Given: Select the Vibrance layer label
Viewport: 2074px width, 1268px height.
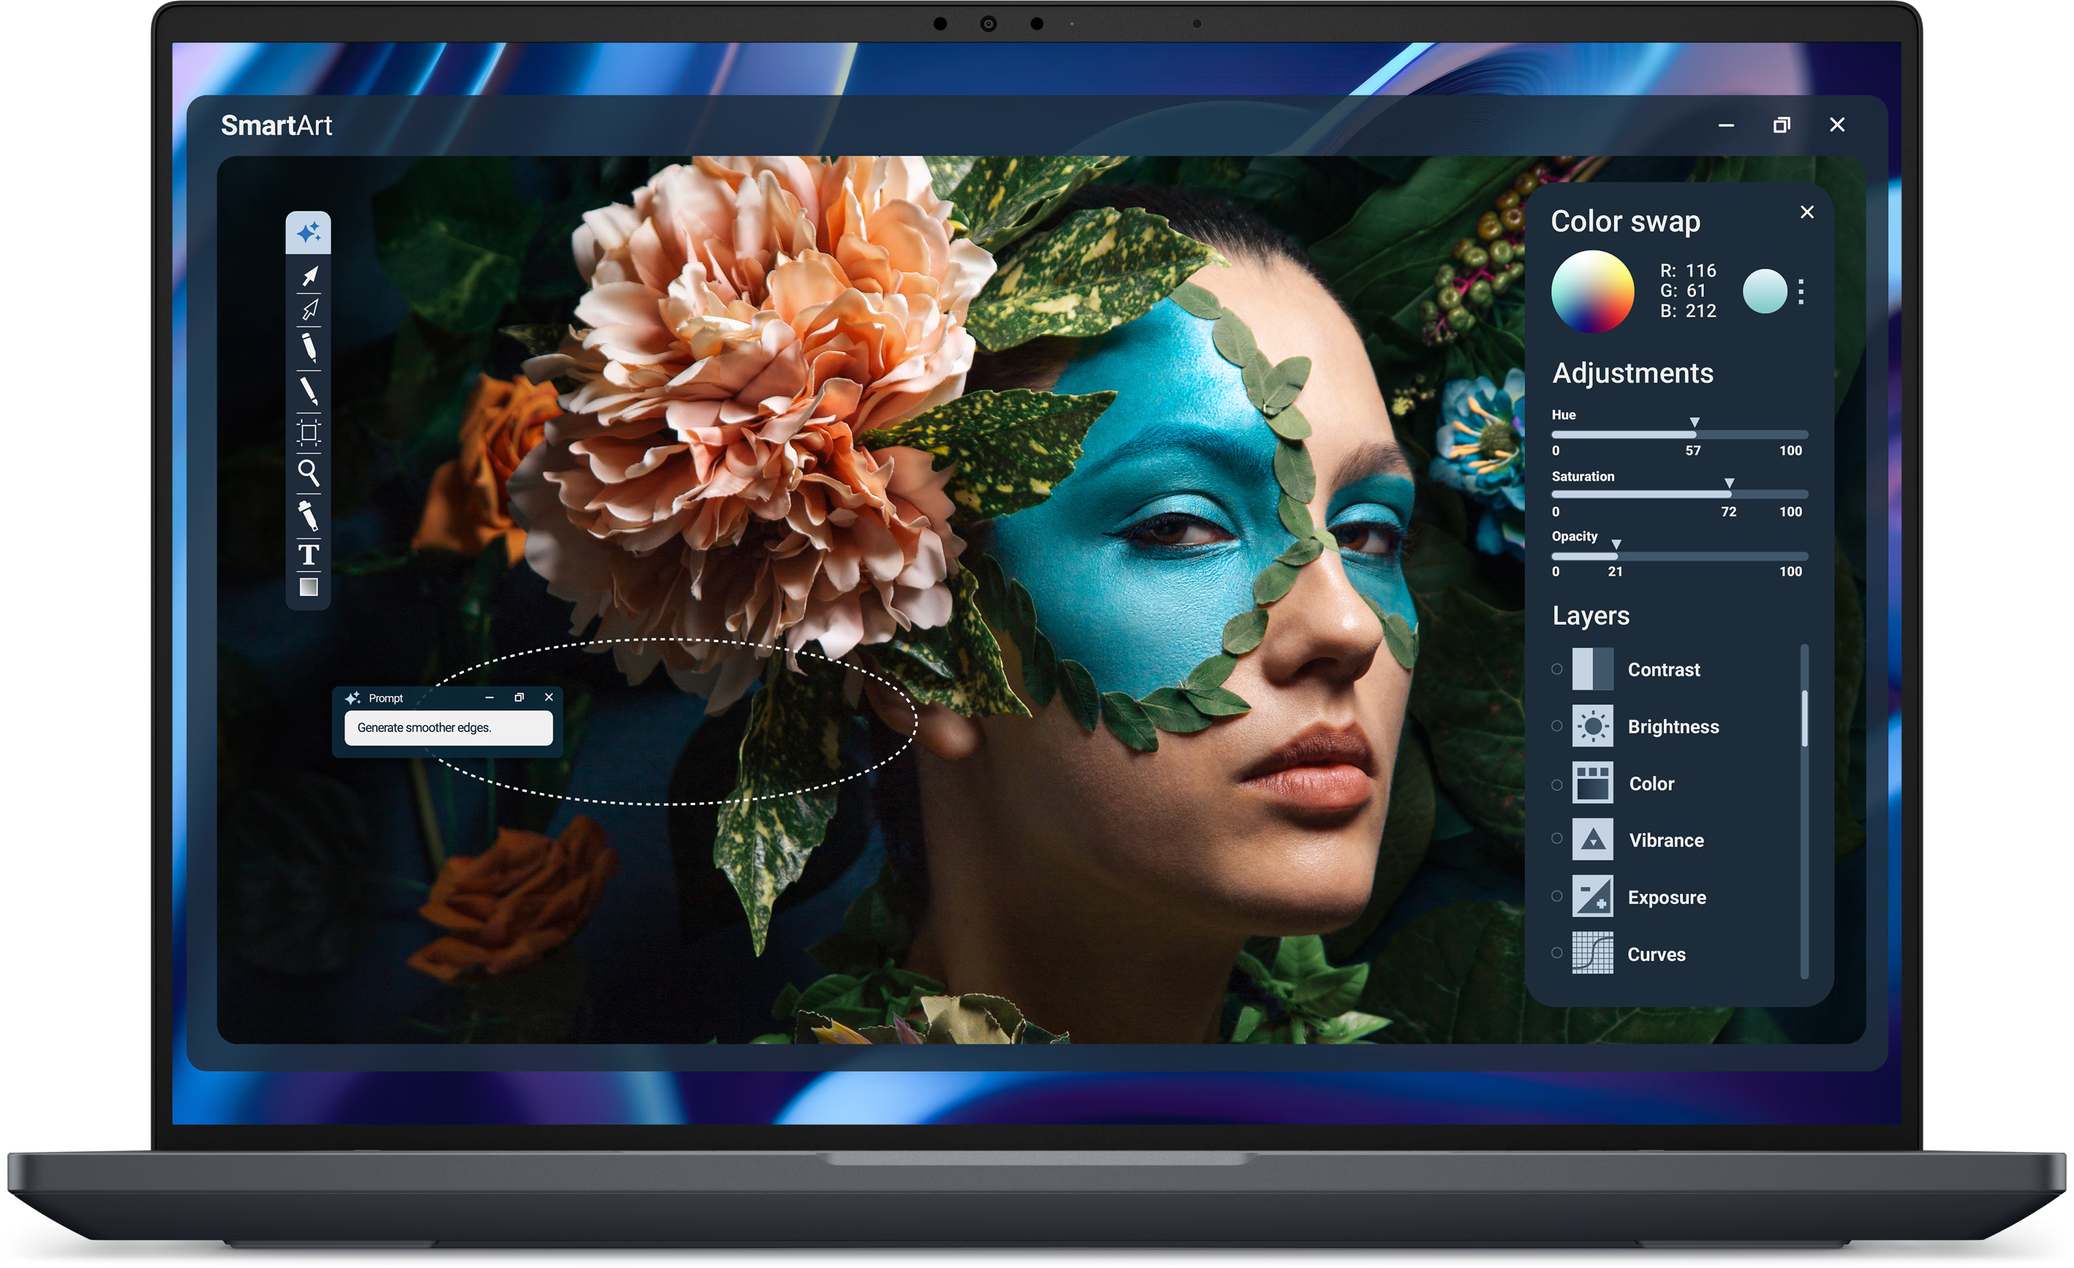Looking at the screenshot, I should (x=1666, y=840).
